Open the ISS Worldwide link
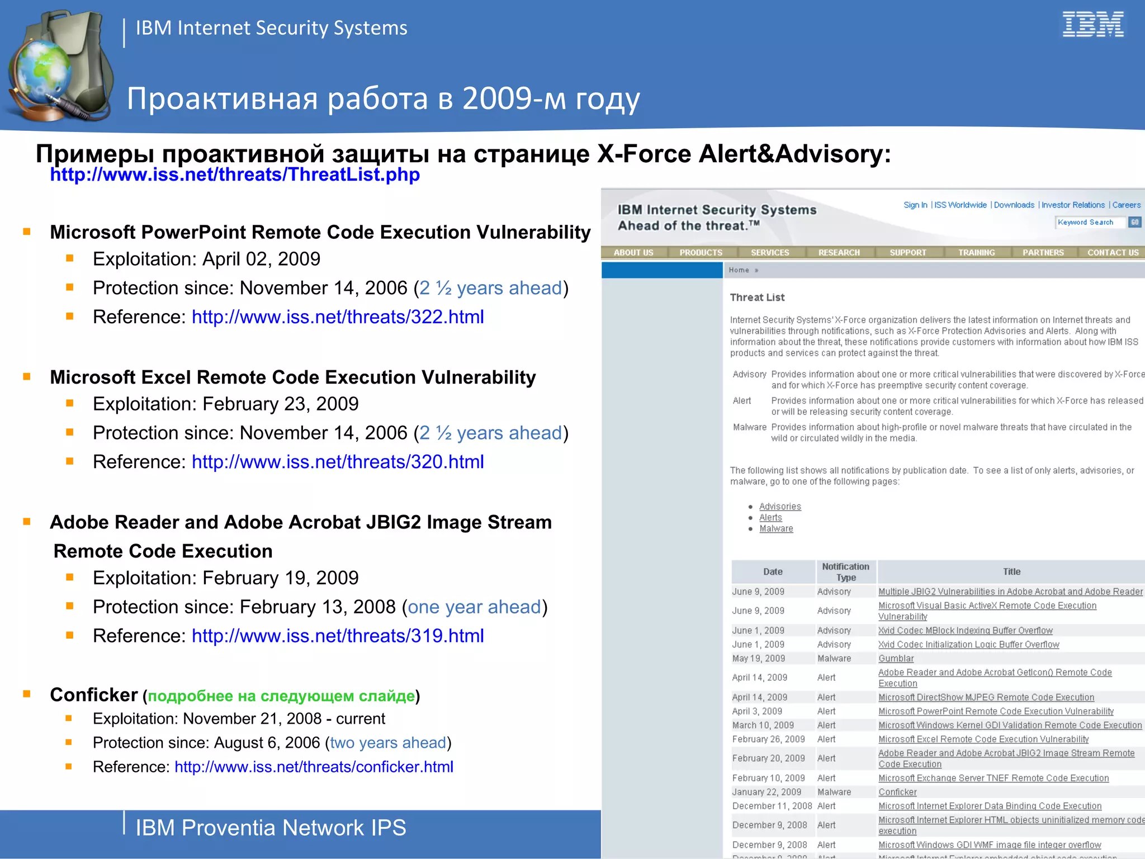 coord(961,205)
